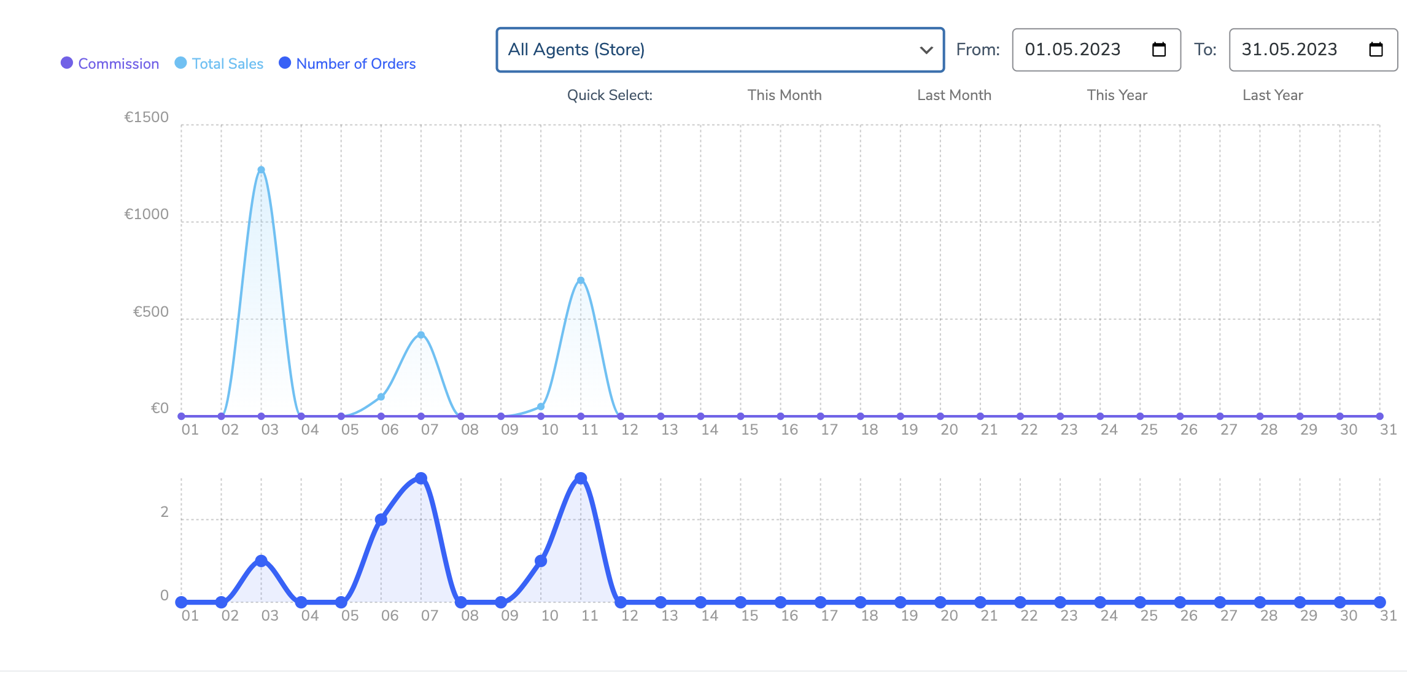This screenshot has width=1407, height=690.
Task: Toggle the Total Sales legend series
Action: pyautogui.click(x=219, y=63)
